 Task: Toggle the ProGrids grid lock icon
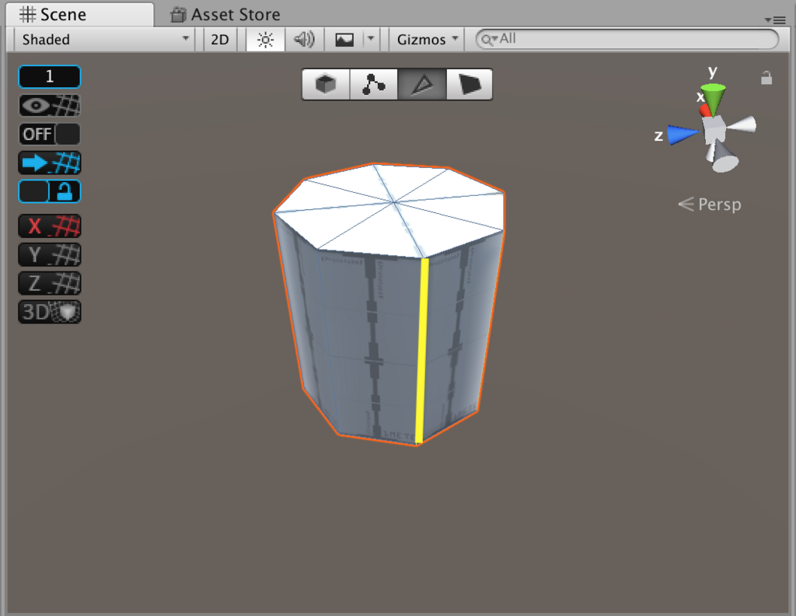click(50, 191)
